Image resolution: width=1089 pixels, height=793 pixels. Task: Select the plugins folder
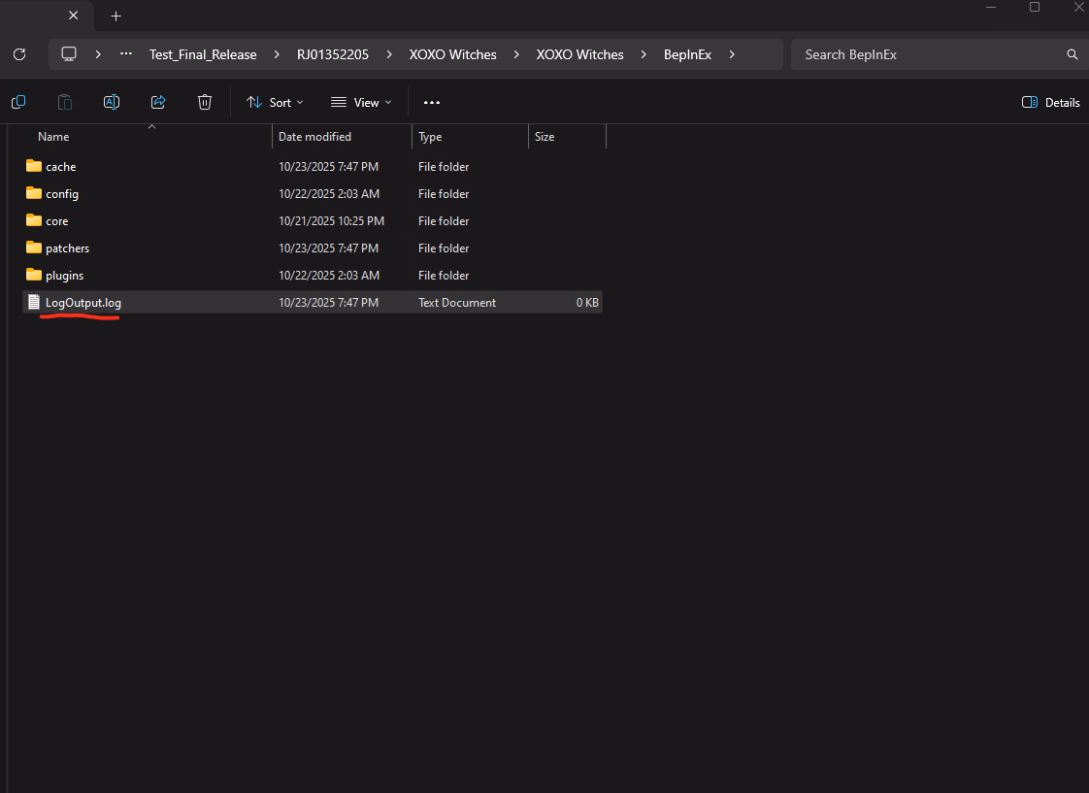[x=64, y=276]
